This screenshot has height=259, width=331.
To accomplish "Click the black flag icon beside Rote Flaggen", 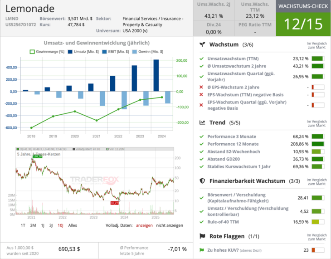I will pyautogui.click(x=202, y=236).
